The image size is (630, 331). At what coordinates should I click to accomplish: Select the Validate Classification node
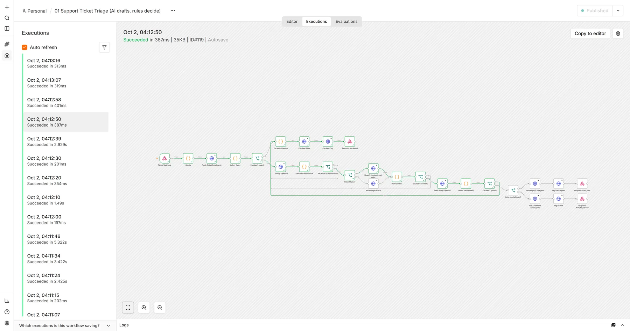pyautogui.click(x=304, y=167)
